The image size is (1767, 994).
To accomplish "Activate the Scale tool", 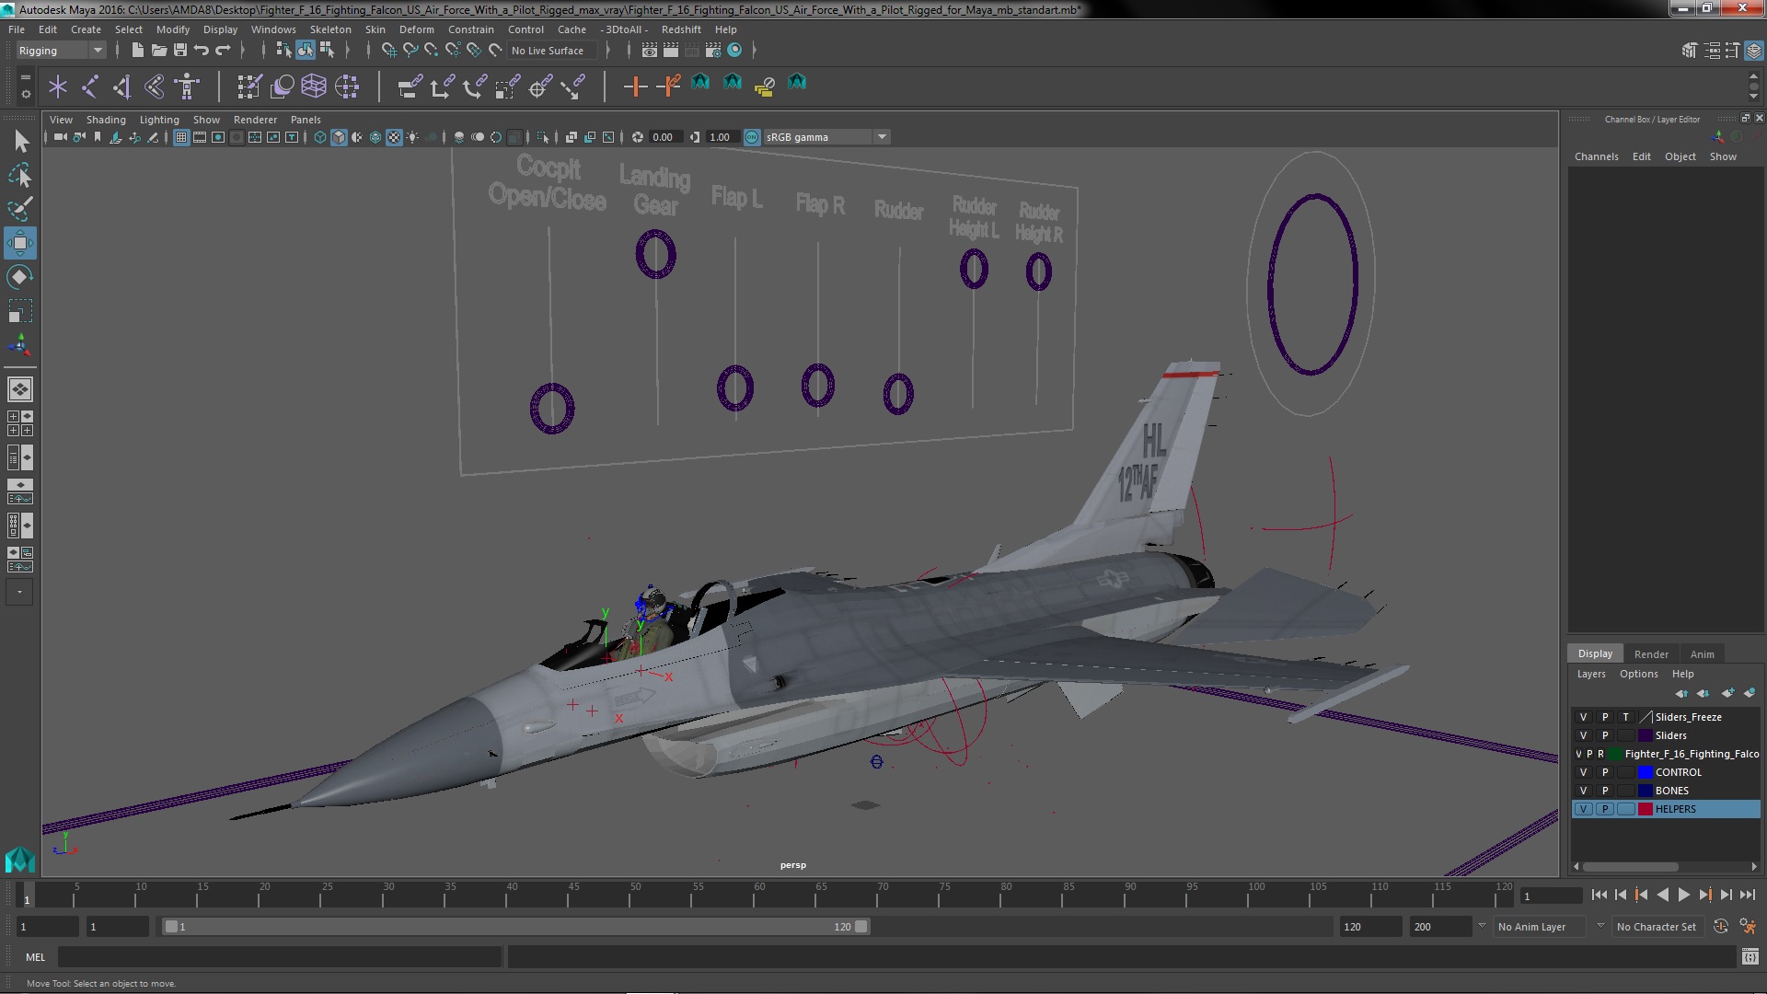I will pos(20,311).
